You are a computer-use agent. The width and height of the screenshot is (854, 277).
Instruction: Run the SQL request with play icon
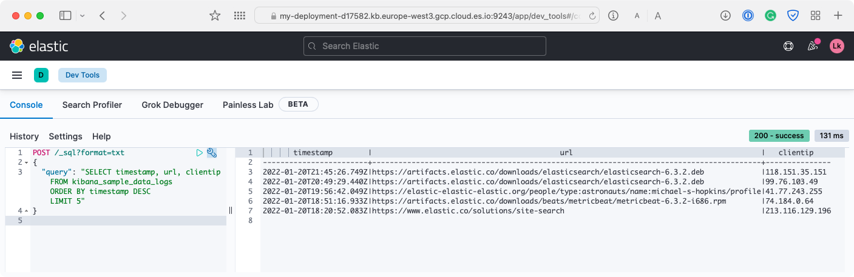(199, 153)
